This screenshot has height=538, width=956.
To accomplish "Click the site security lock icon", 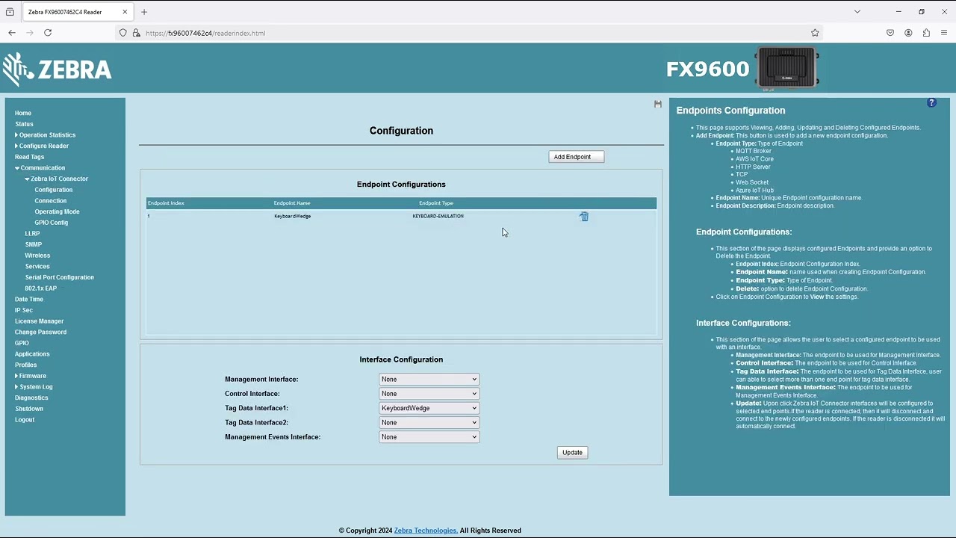I will [136, 33].
